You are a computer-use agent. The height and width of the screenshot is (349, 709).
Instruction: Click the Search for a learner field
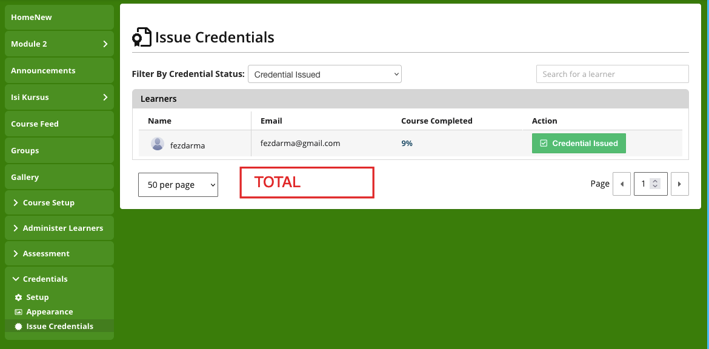coord(612,74)
